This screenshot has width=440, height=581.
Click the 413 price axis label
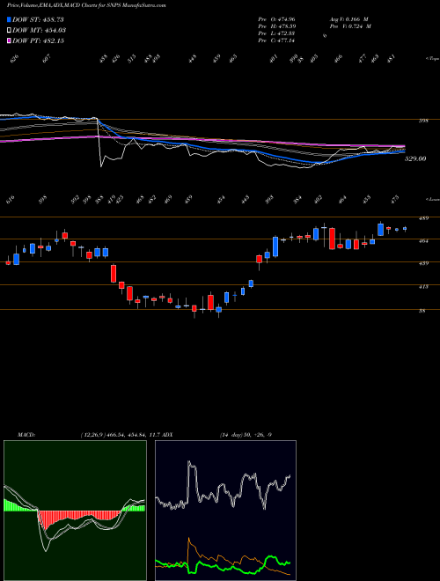pyautogui.click(x=423, y=286)
